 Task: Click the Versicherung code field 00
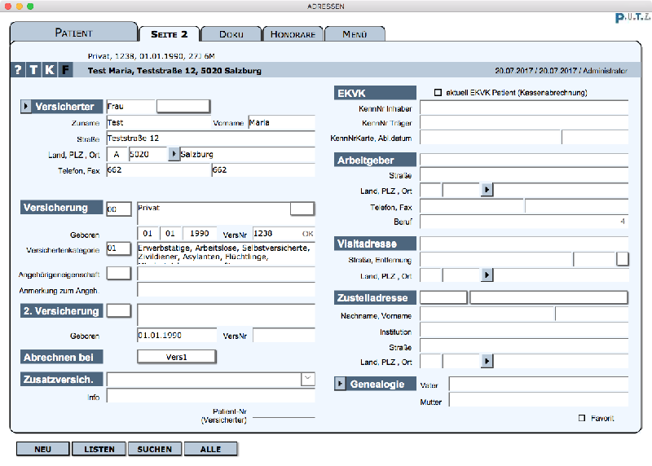coord(119,209)
